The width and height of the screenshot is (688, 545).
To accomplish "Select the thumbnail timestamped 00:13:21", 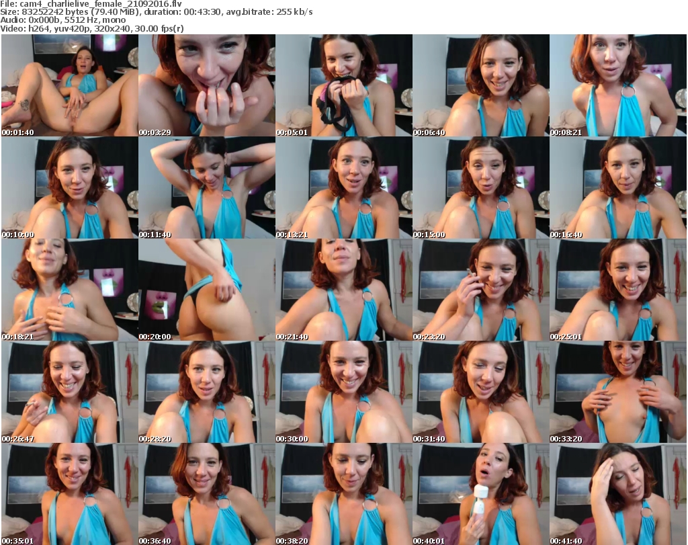I will [343, 187].
